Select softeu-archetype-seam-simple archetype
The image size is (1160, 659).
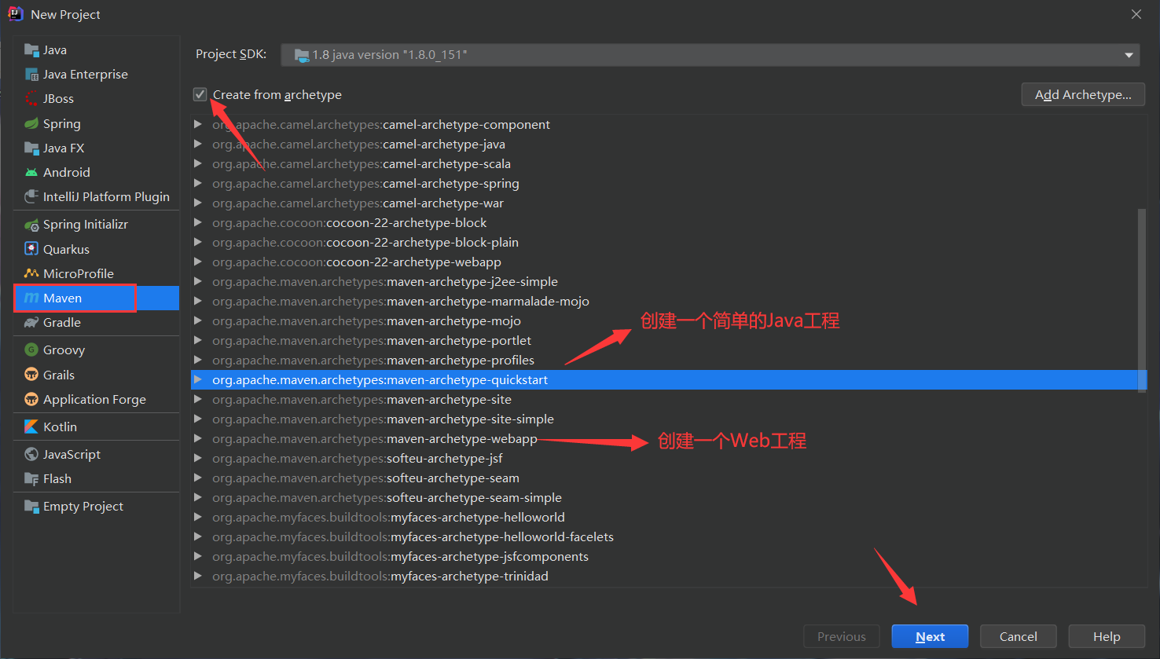pos(387,497)
